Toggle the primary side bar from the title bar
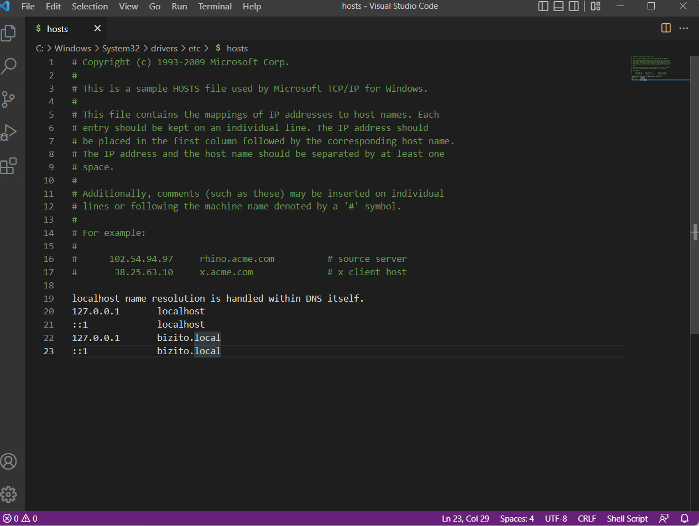Screen dimensions: 699x526 543,7
